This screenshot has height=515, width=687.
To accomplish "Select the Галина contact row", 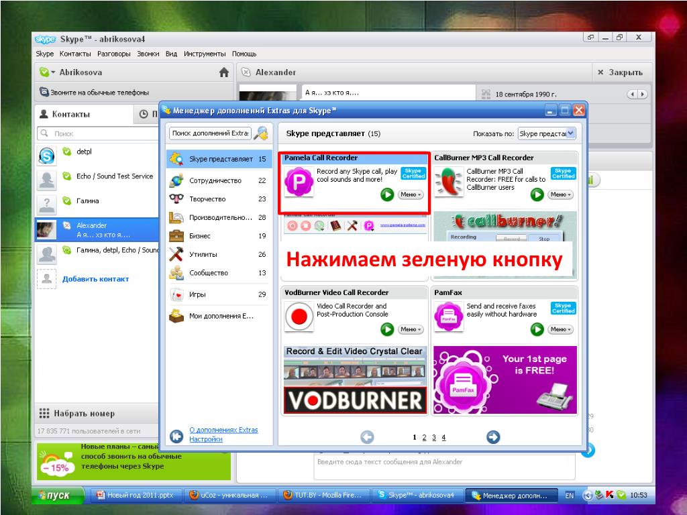I will click(97, 205).
